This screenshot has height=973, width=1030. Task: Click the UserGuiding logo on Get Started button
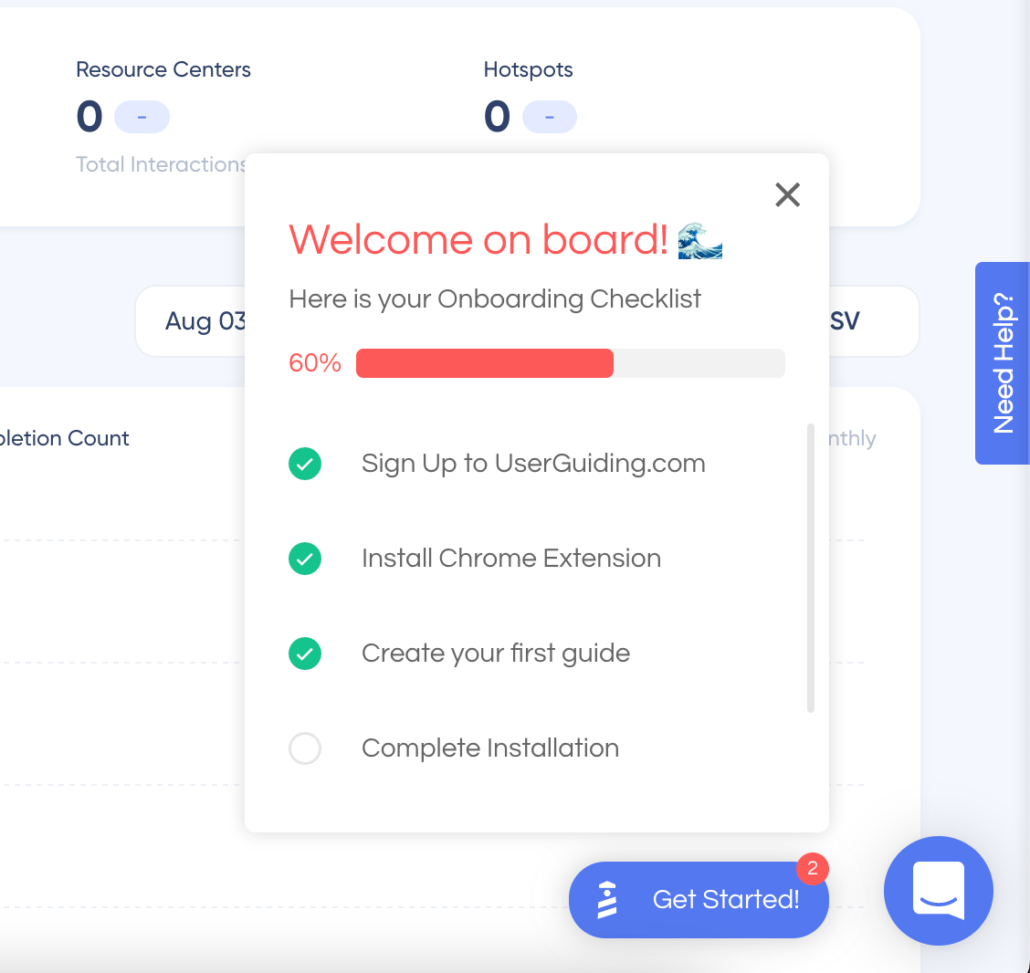click(x=605, y=899)
